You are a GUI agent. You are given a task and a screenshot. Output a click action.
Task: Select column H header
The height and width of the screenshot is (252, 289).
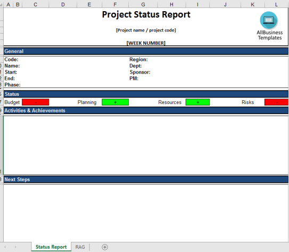tap(171, 5)
